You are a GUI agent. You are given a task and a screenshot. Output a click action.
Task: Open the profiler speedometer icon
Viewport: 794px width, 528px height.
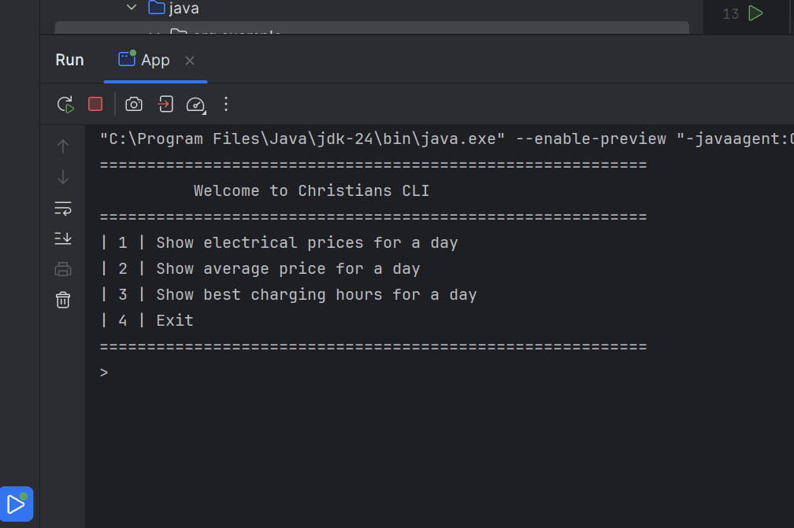195,105
